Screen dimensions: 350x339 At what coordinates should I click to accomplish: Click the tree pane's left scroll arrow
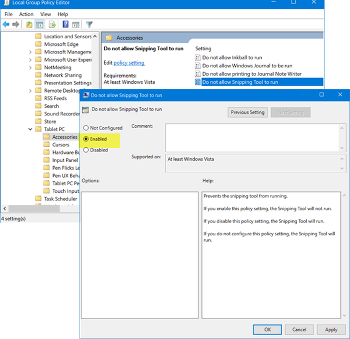[5, 209]
